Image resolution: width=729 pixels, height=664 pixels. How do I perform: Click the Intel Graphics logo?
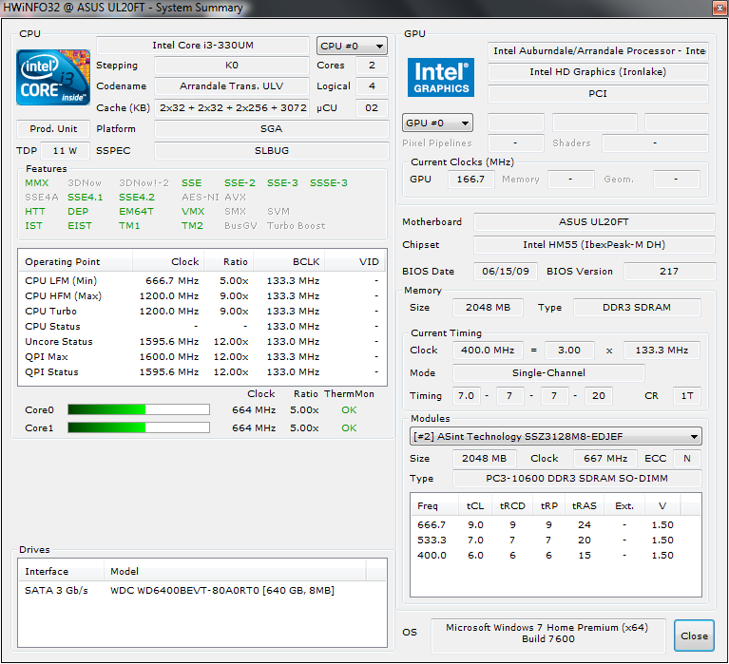[x=441, y=77]
